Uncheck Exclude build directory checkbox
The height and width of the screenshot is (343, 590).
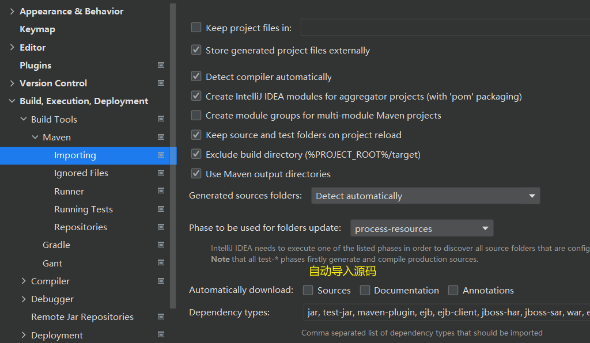pyautogui.click(x=196, y=154)
